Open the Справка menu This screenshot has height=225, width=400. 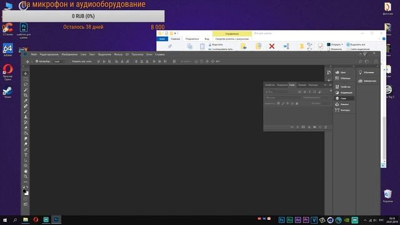coord(160,54)
